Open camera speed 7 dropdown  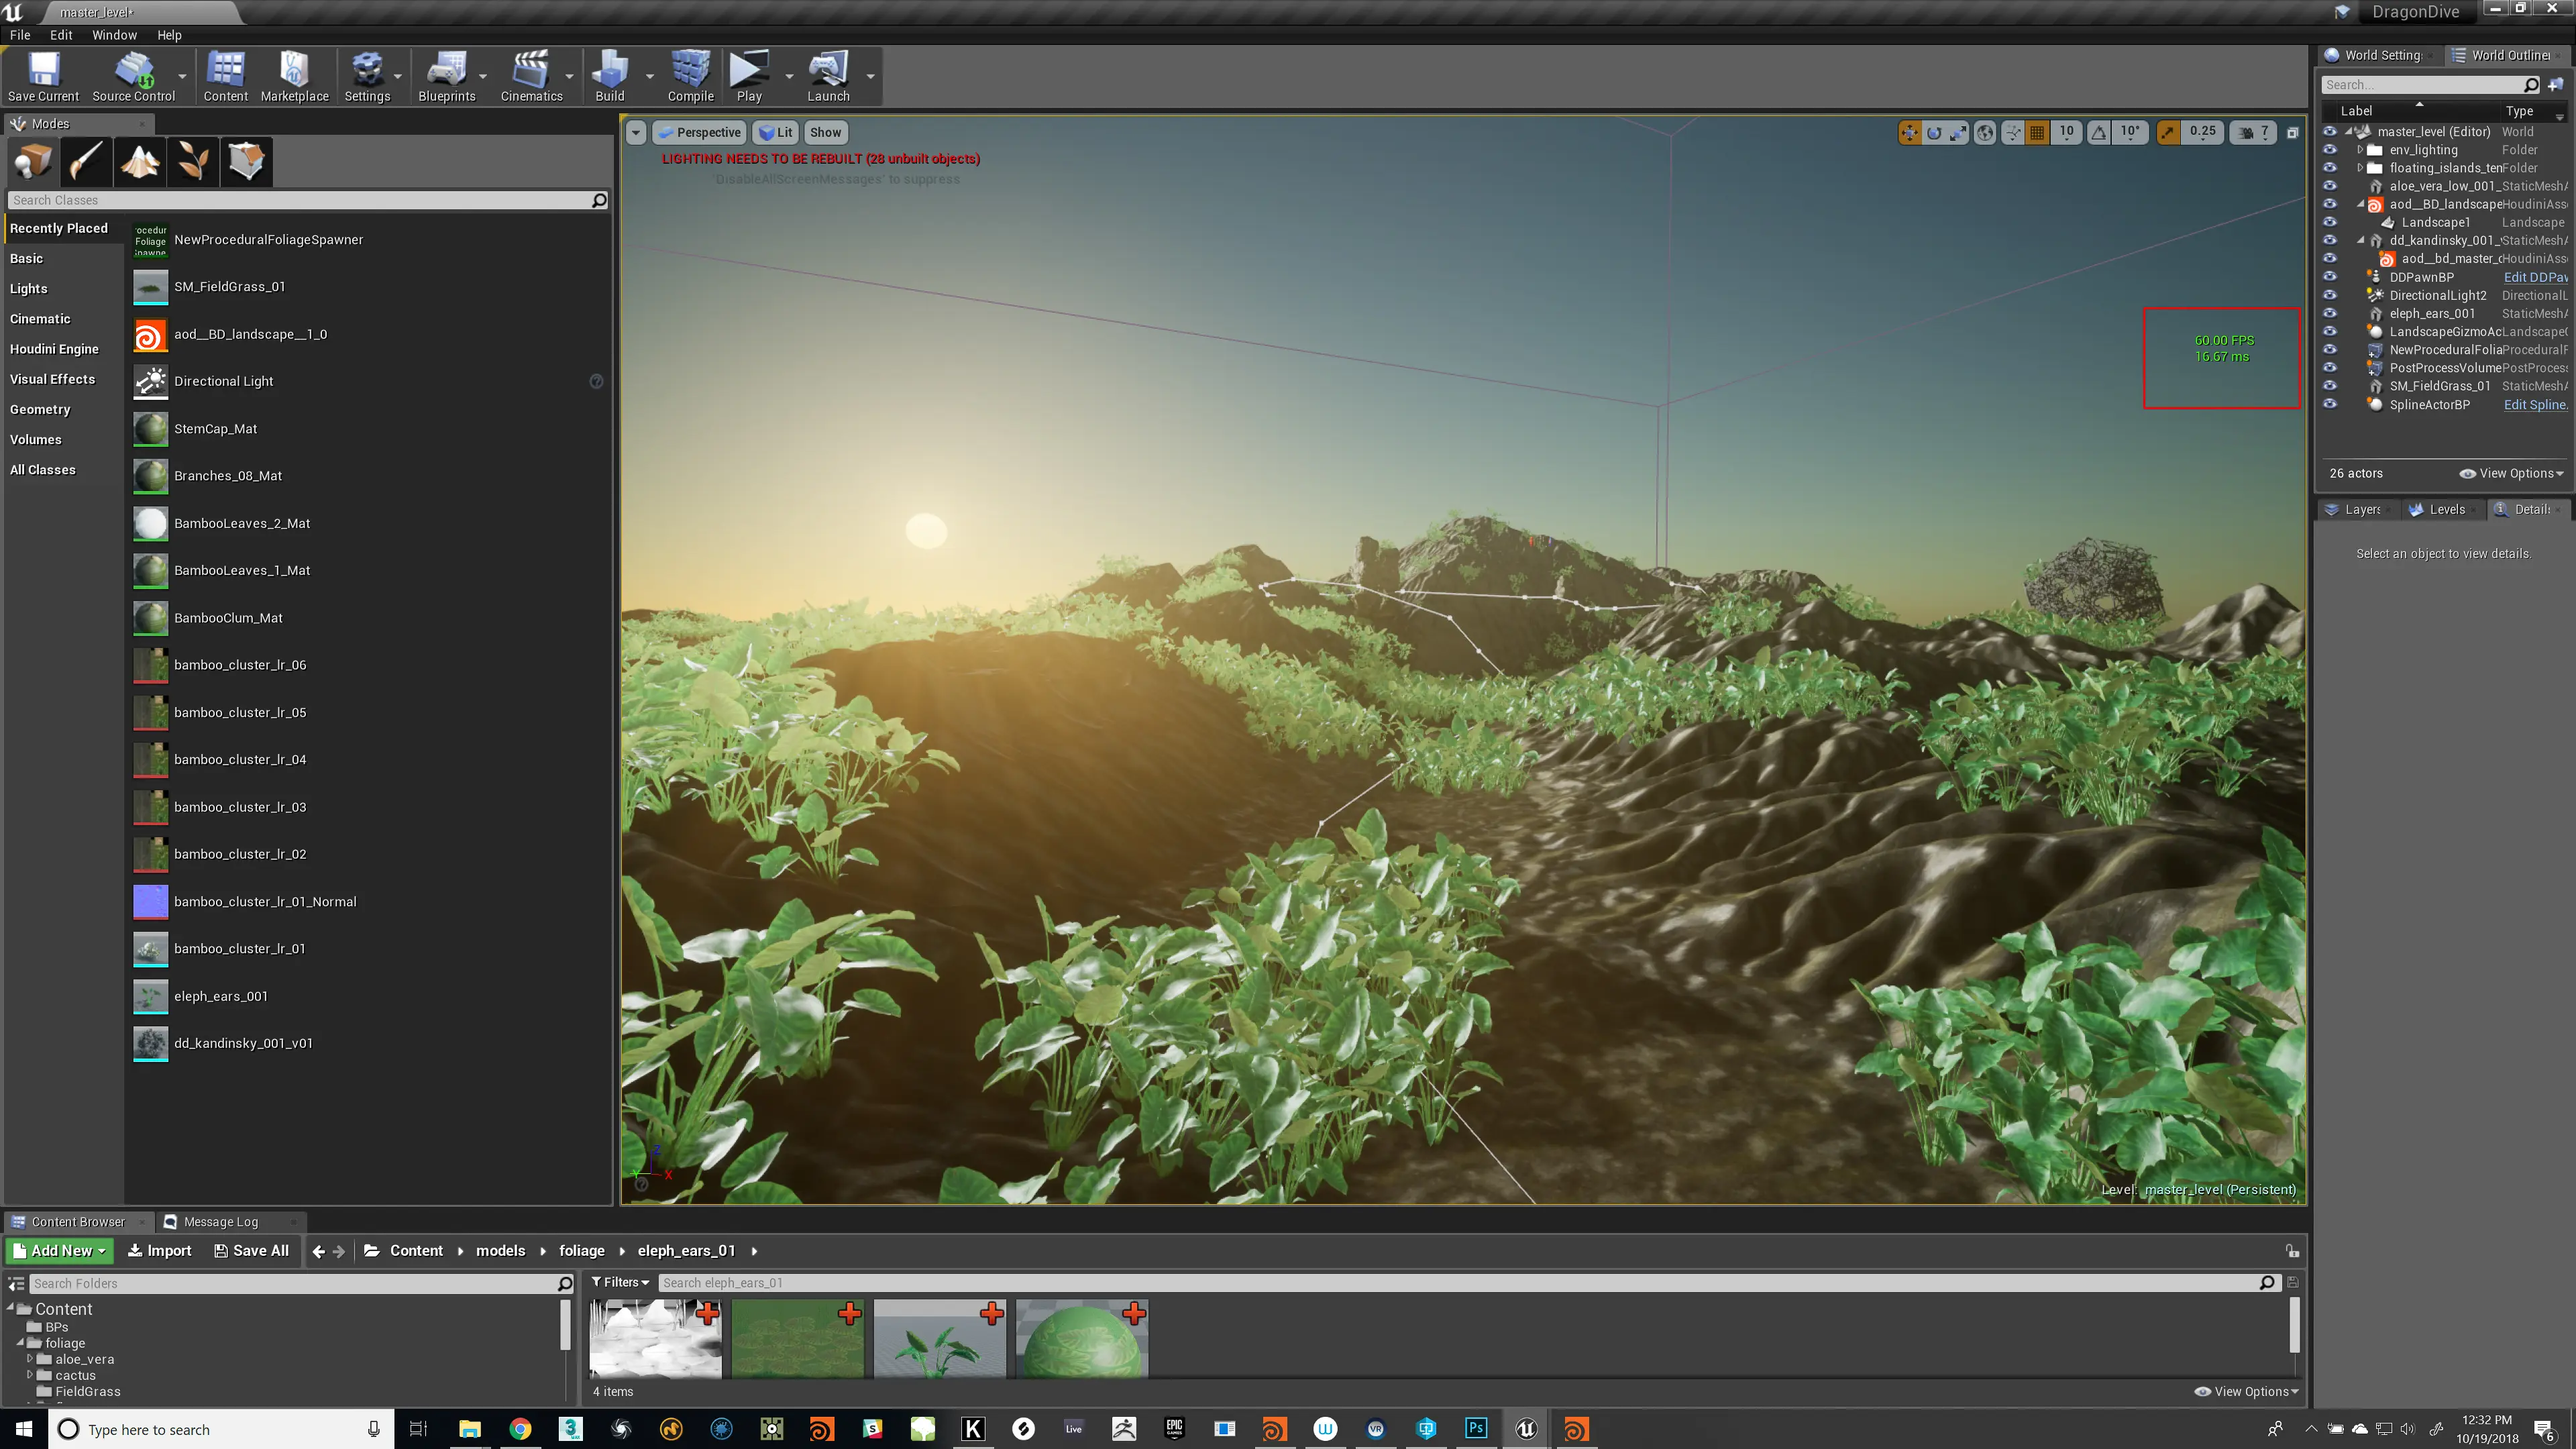point(2253,132)
